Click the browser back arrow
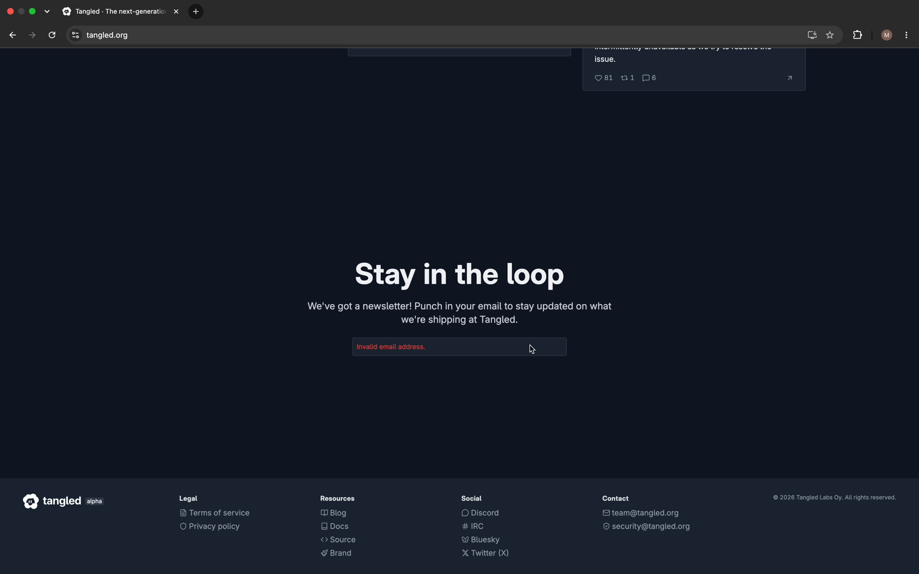This screenshot has height=574, width=919. [13, 35]
